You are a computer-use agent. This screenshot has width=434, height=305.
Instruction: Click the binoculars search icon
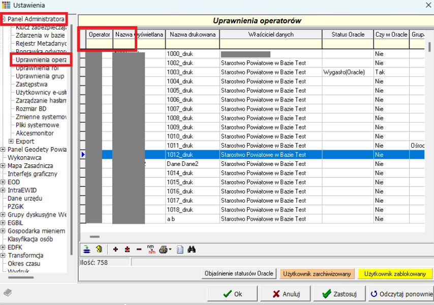click(192, 249)
